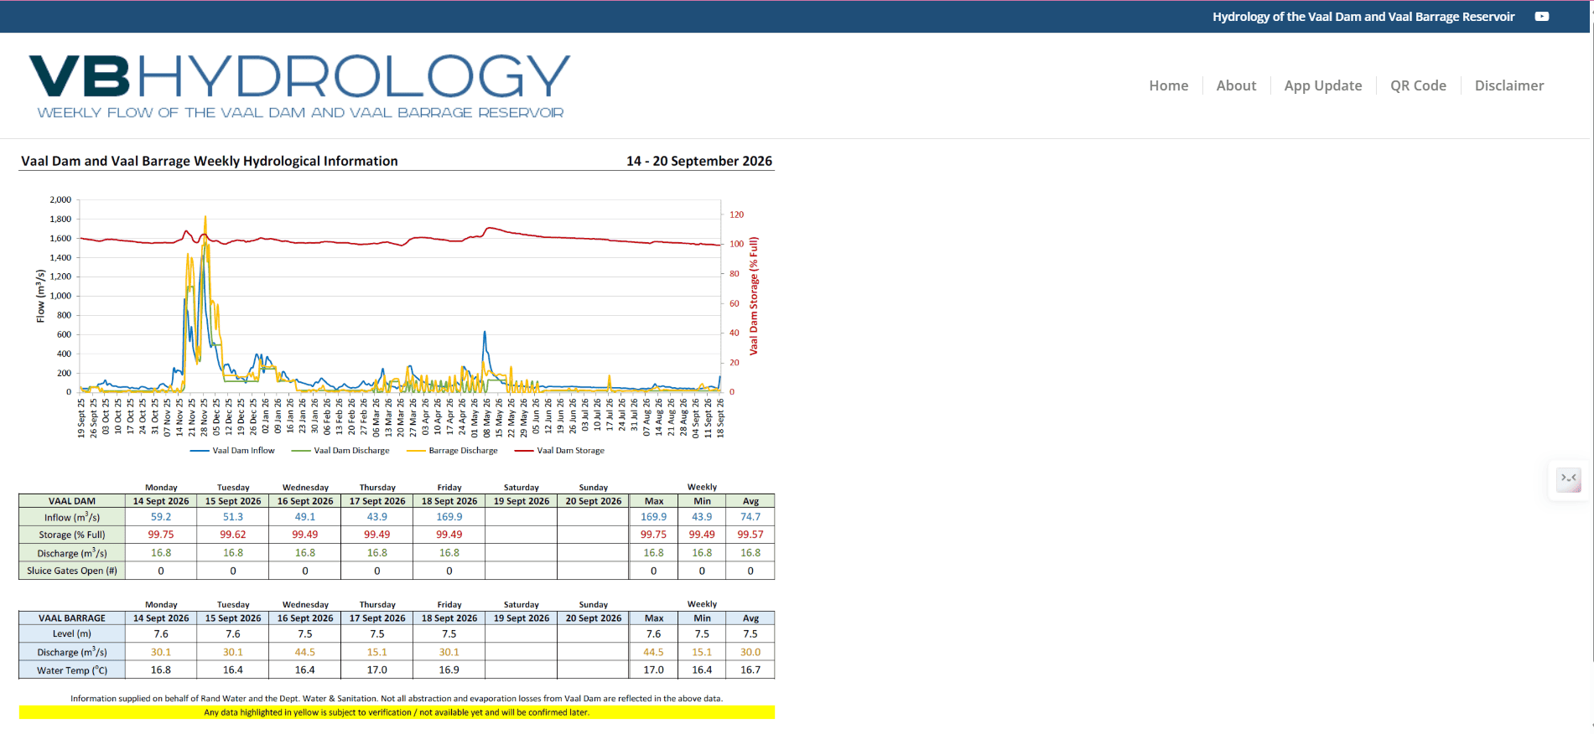The width and height of the screenshot is (1594, 734).
Task: Click the VB Hydrology logo
Action: [x=299, y=86]
